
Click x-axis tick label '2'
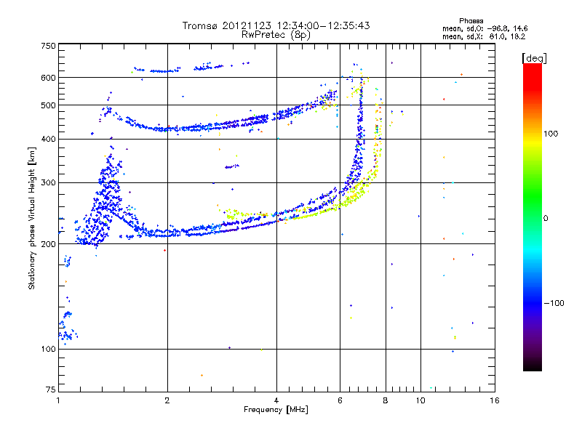tap(167, 400)
